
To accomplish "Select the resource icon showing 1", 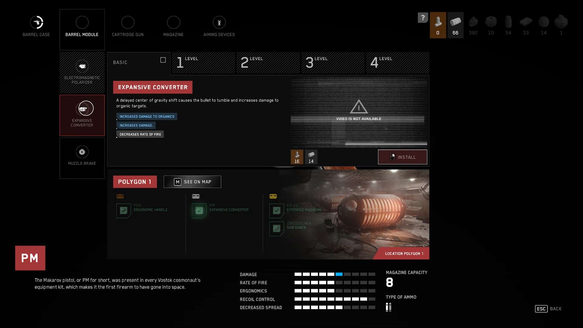I will 561,25.
